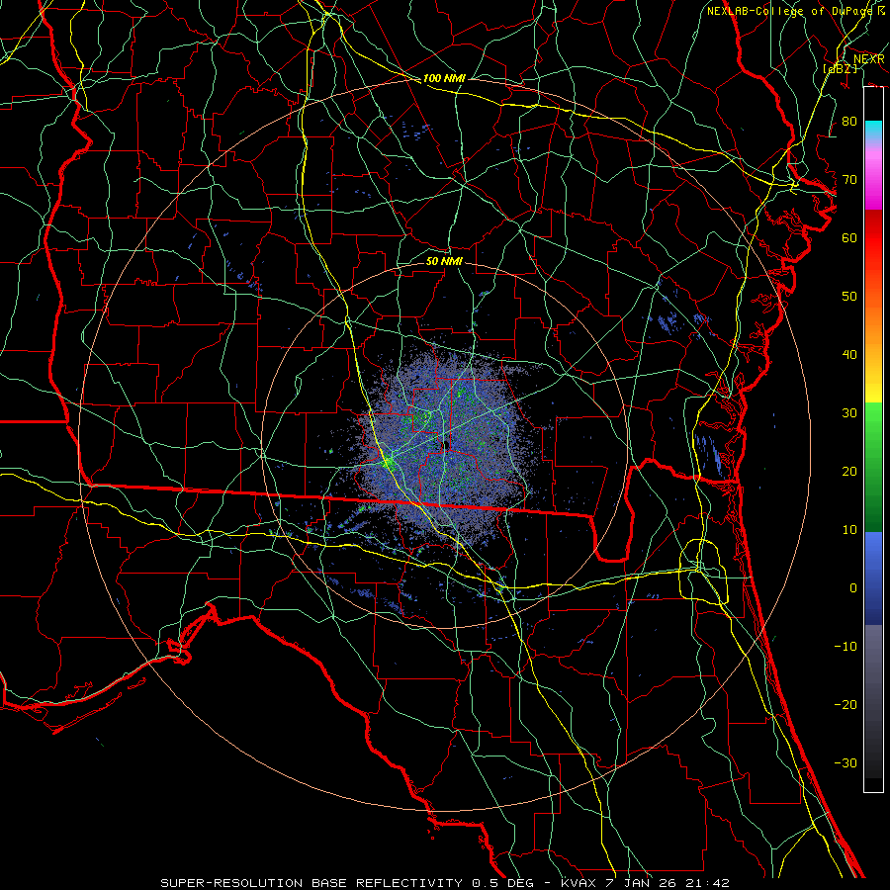Click the "KVAX" radar station identifier

pos(578,883)
